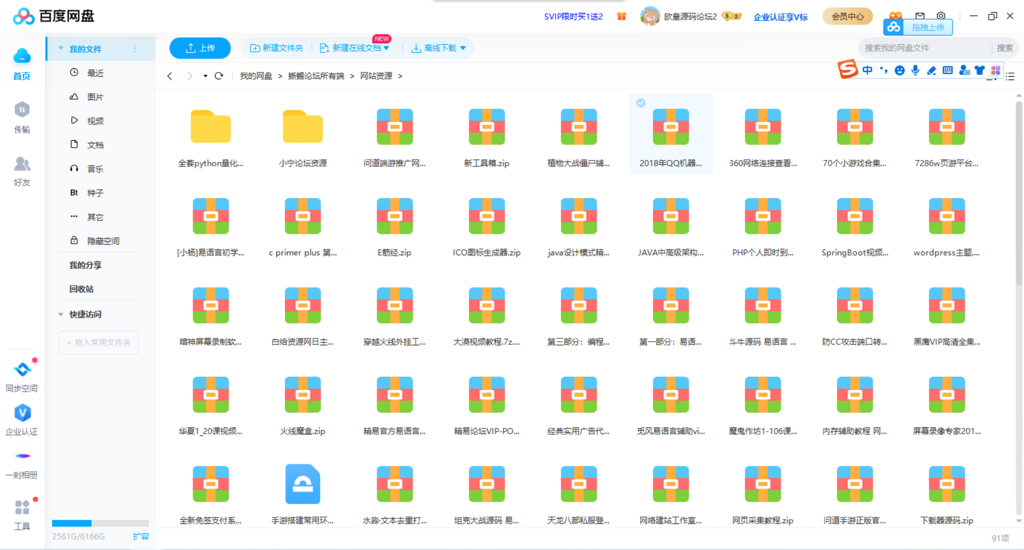This screenshot has width=1024, height=550.
Task: Click 新建文件夹 new folder
Action: point(276,48)
